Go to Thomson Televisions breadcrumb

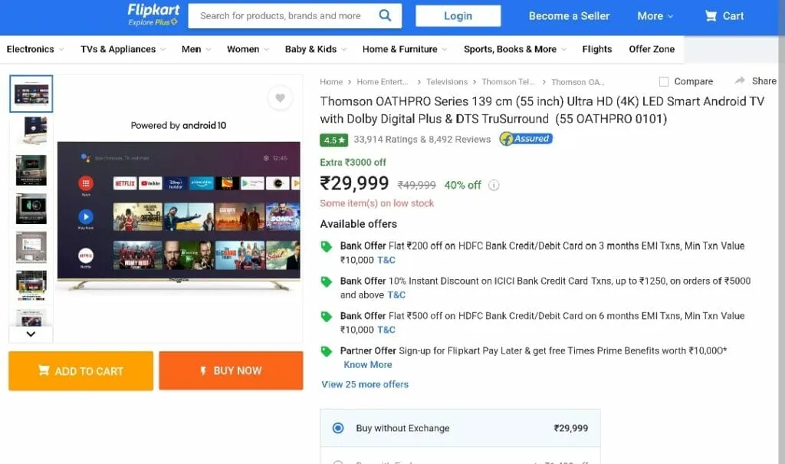pyautogui.click(x=507, y=81)
